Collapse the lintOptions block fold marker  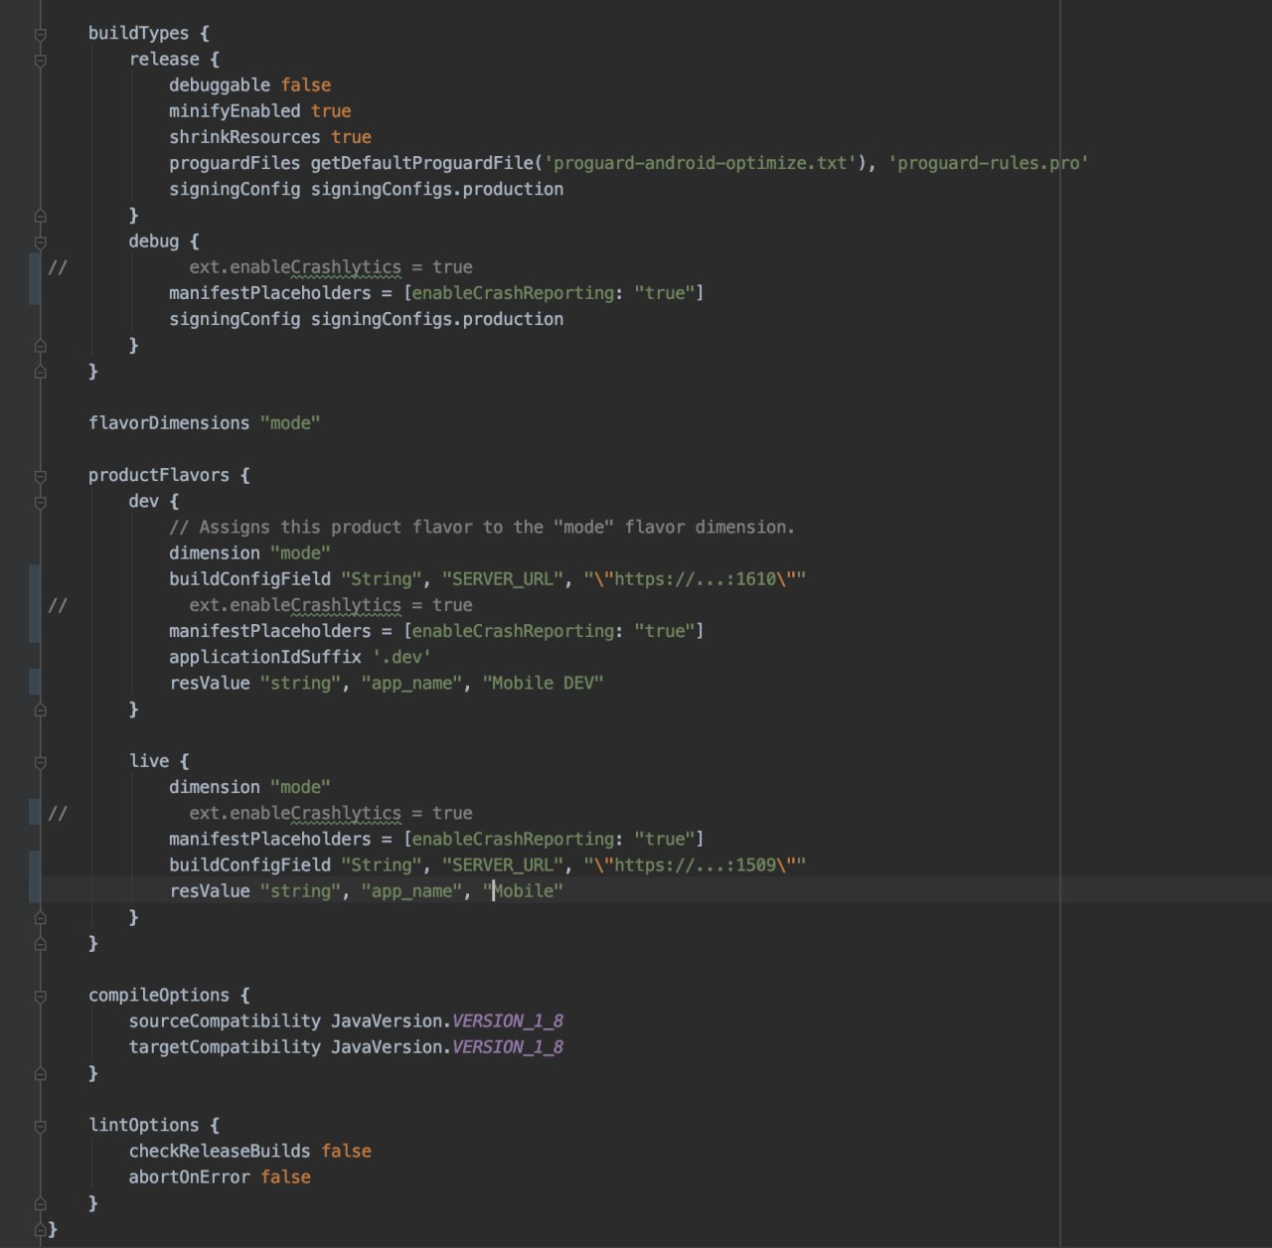[41, 1126]
